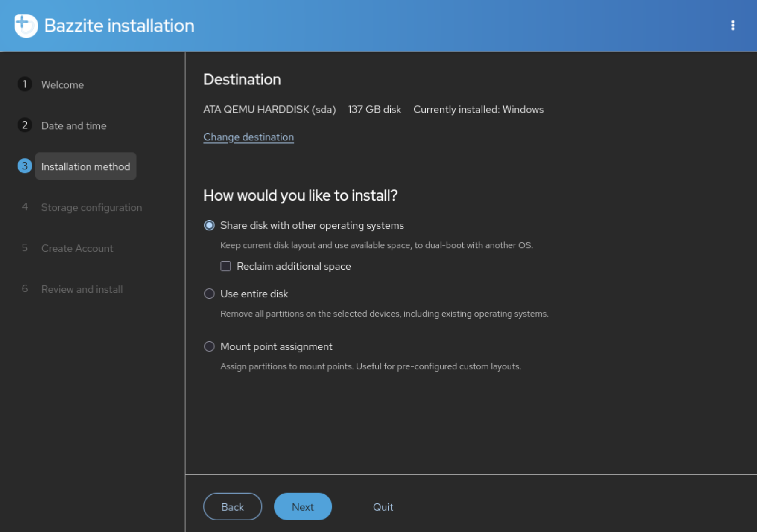Enable Reclaim additional space checkbox
The width and height of the screenshot is (757, 532).
click(226, 266)
